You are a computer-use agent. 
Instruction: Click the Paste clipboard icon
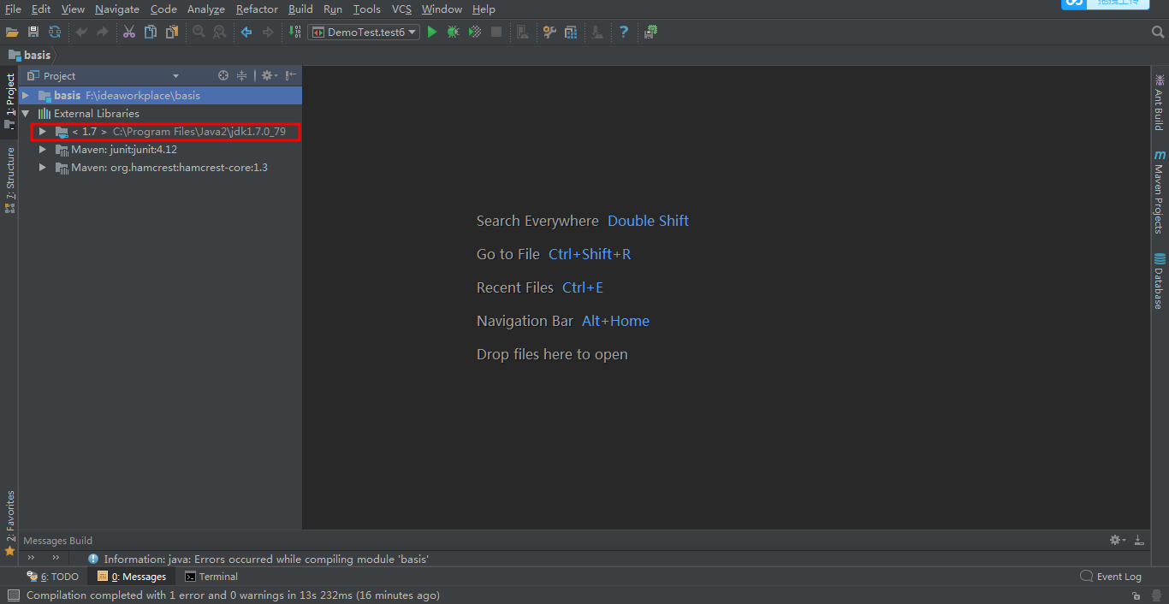point(172,32)
